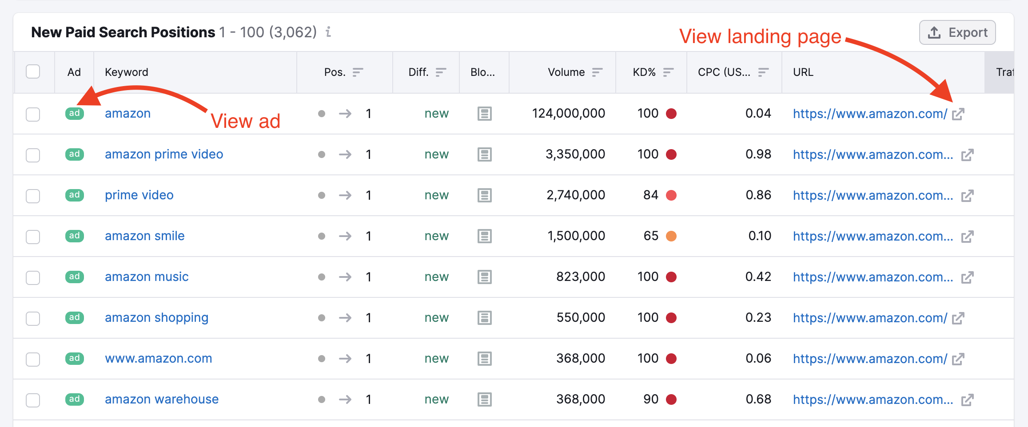Click CPC value 0.98
The height and width of the screenshot is (427, 1028).
pos(758,154)
